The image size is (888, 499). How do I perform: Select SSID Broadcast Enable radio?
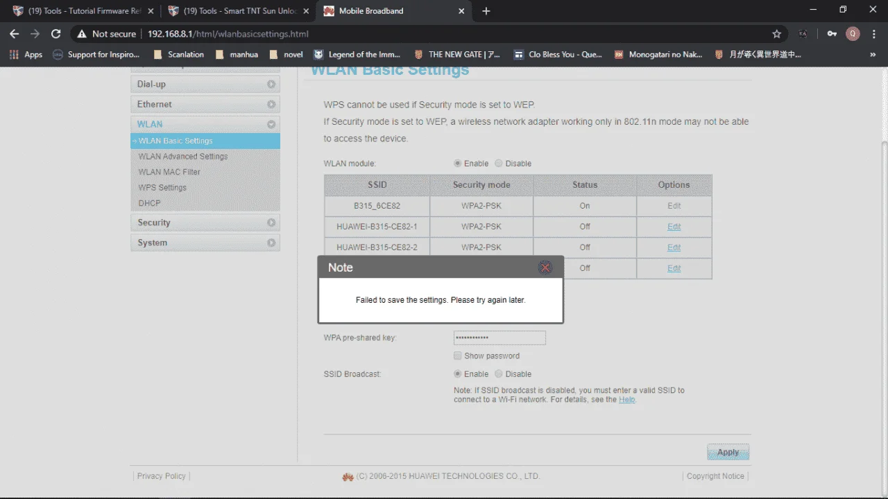click(x=457, y=374)
